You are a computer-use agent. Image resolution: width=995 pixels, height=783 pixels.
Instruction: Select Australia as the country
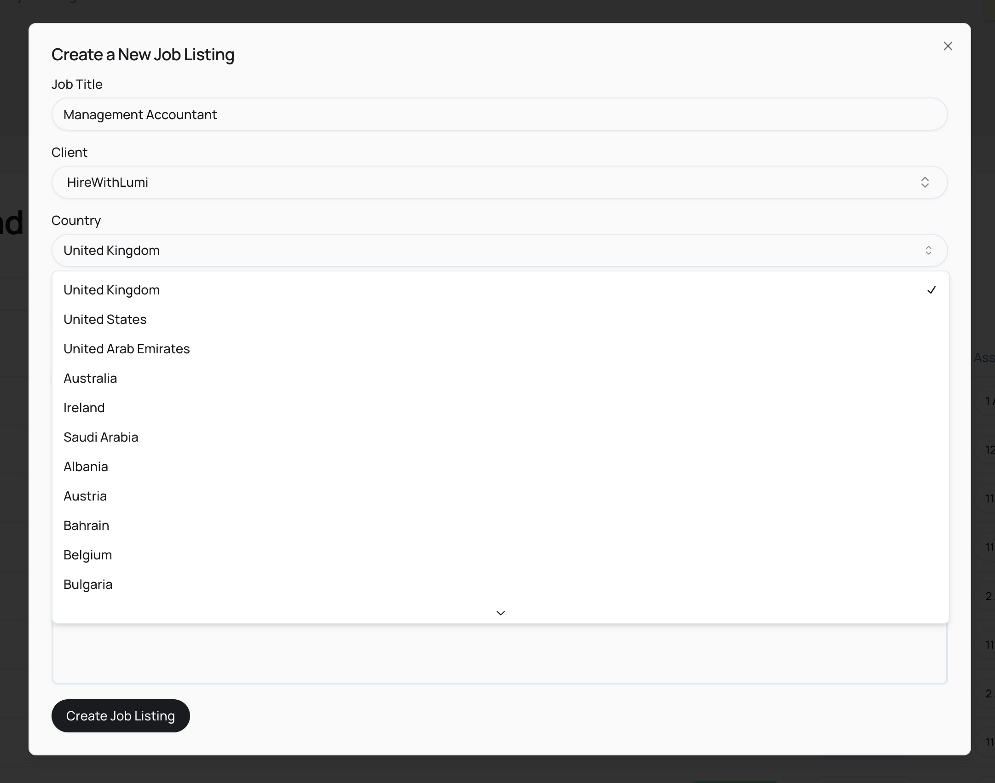pos(90,378)
